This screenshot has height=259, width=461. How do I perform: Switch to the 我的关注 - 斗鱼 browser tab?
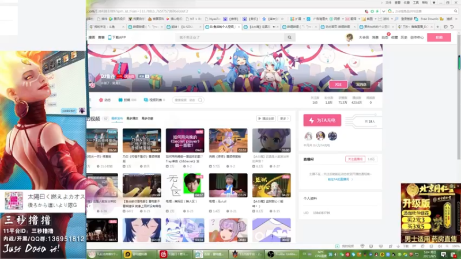click(x=107, y=26)
